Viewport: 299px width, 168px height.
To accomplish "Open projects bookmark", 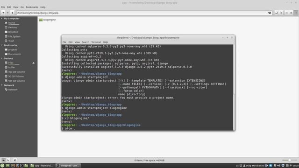I will point(13,50).
